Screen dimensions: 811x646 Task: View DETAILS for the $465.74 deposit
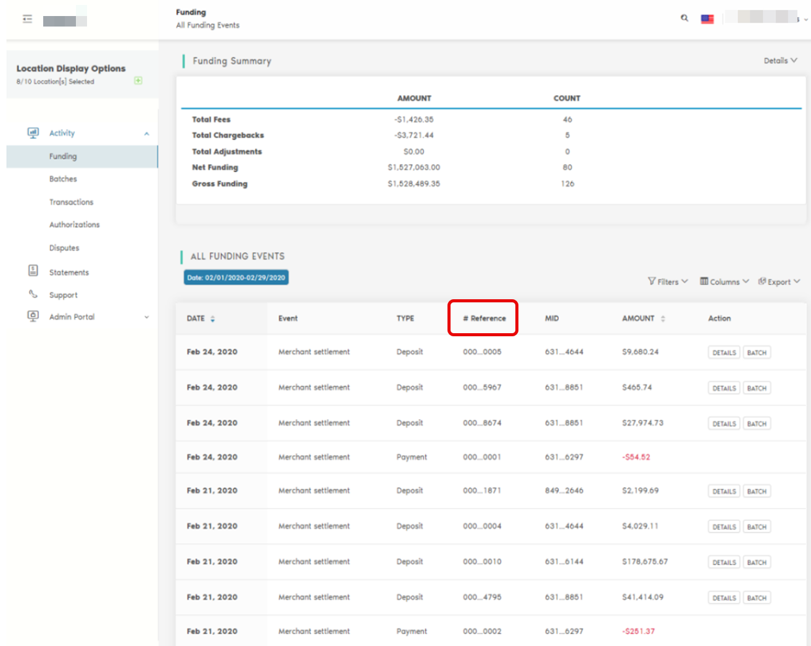724,388
